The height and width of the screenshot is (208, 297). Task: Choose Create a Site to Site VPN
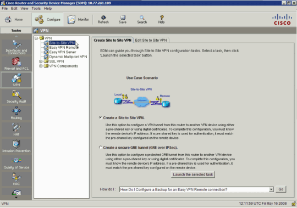coord(101,117)
